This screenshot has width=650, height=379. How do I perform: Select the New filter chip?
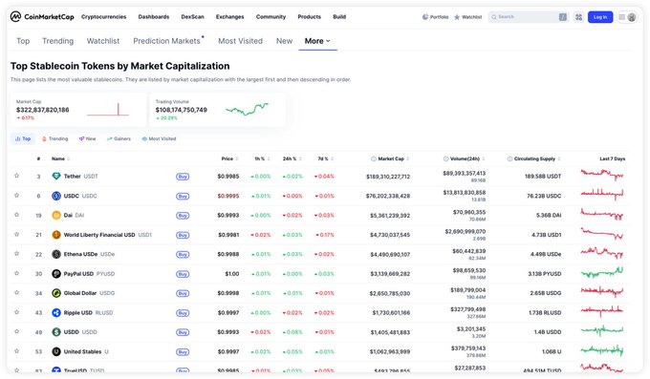[x=88, y=139]
